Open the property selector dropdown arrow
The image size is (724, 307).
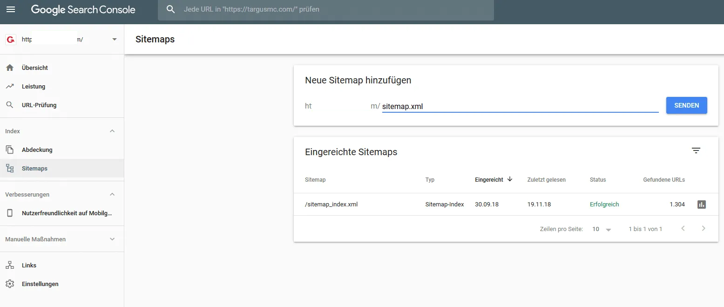115,40
